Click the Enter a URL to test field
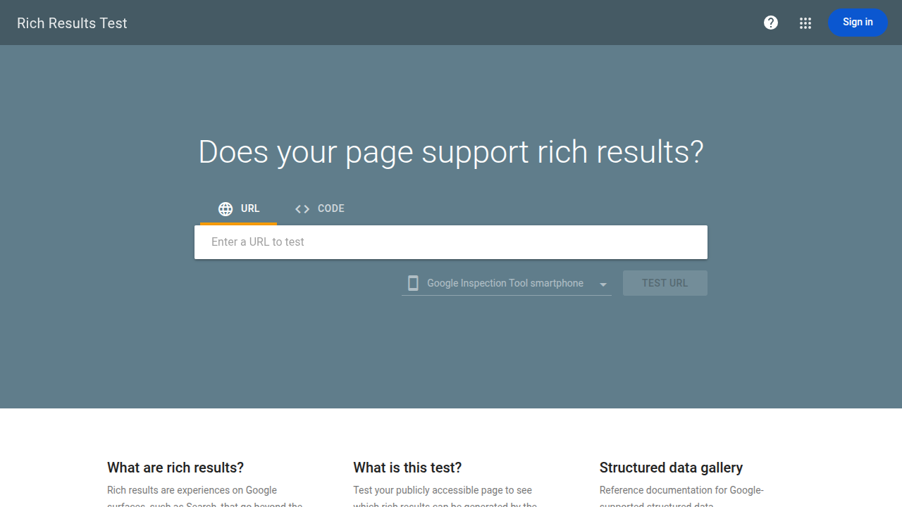This screenshot has width=902, height=507. (451, 242)
